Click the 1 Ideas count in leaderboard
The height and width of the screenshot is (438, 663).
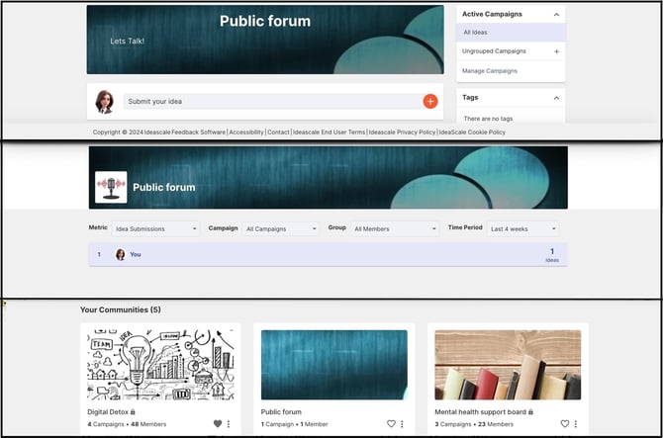552,255
